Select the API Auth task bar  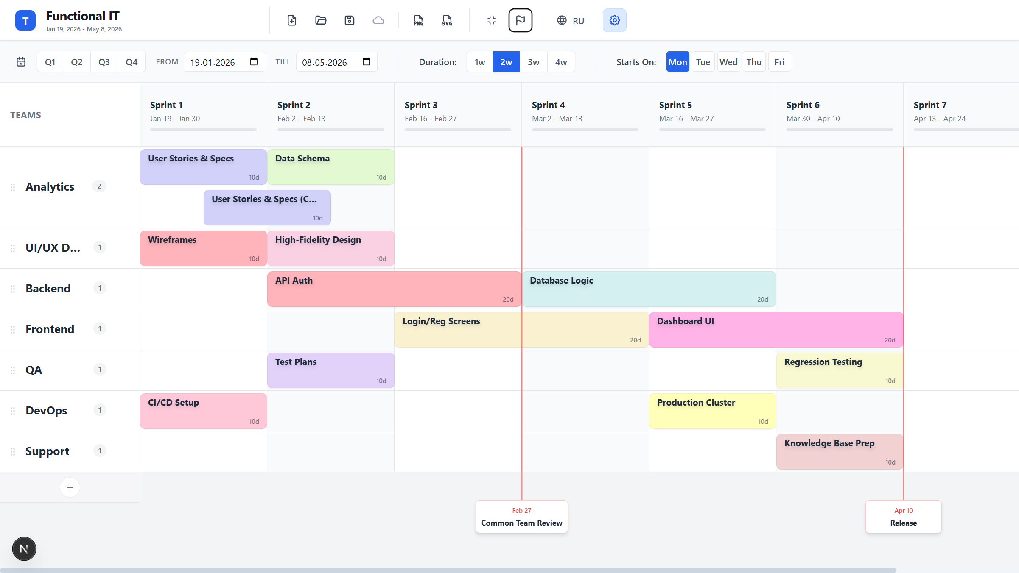pyautogui.click(x=394, y=289)
